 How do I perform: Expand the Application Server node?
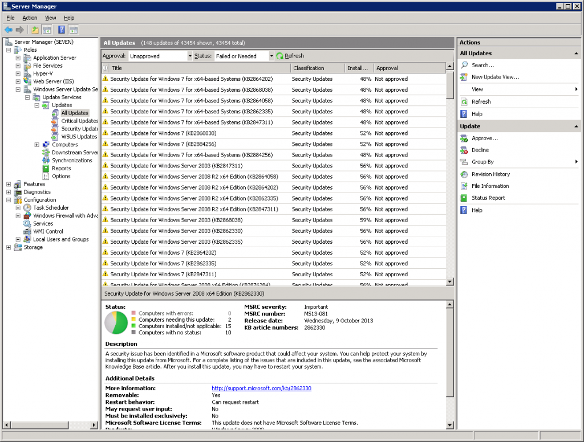point(18,58)
